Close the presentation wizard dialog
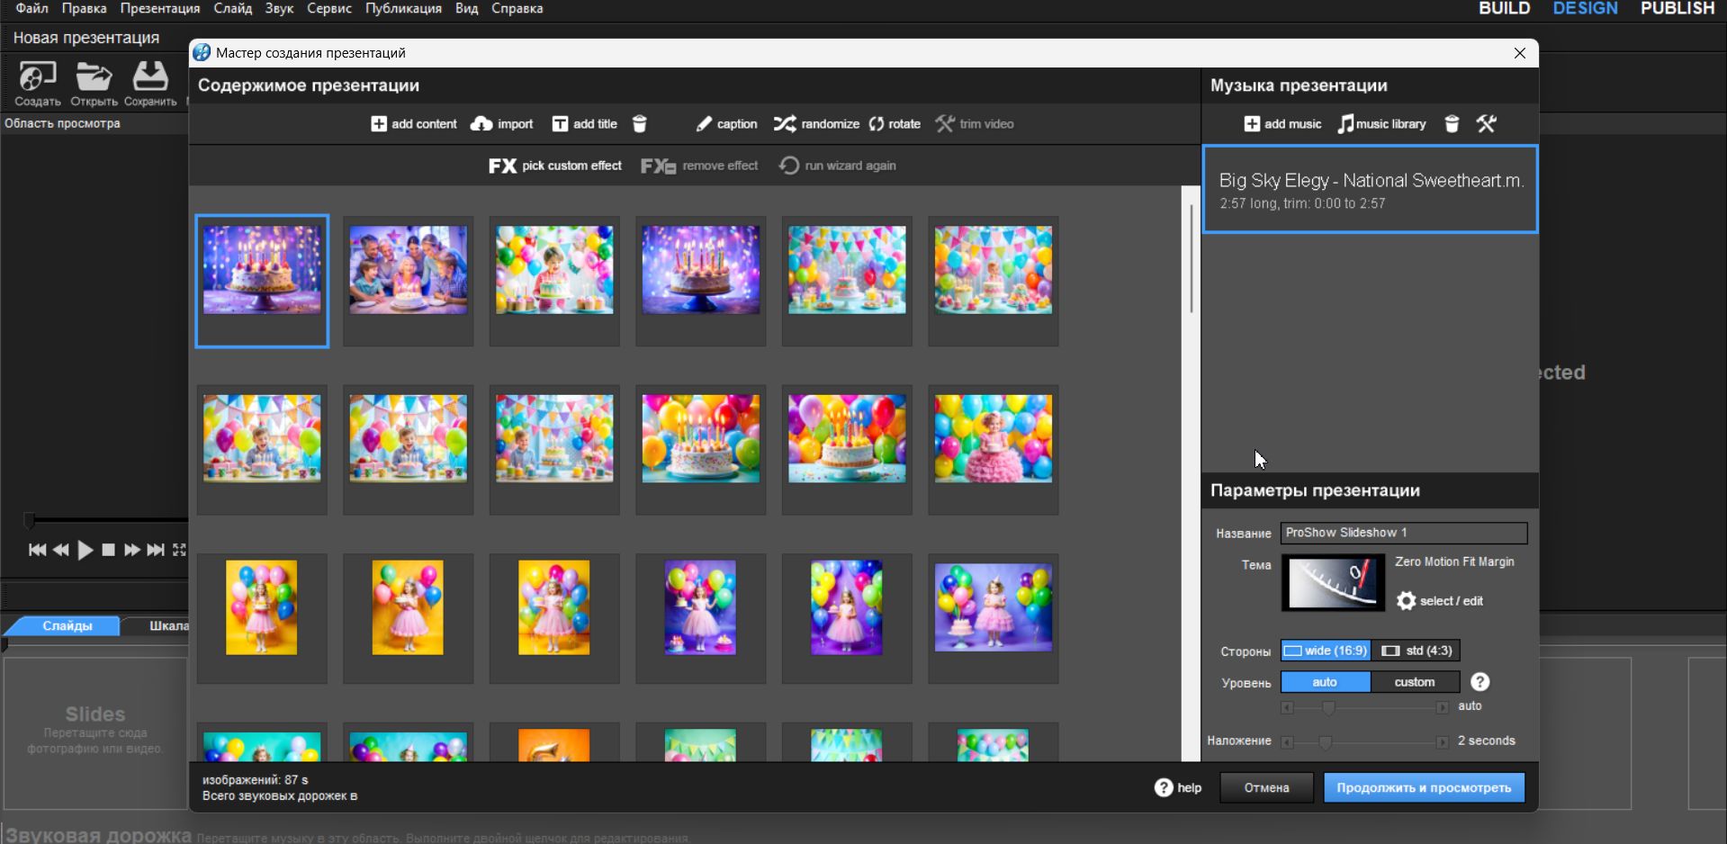This screenshot has width=1727, height=844. [x=1520, y=53]
